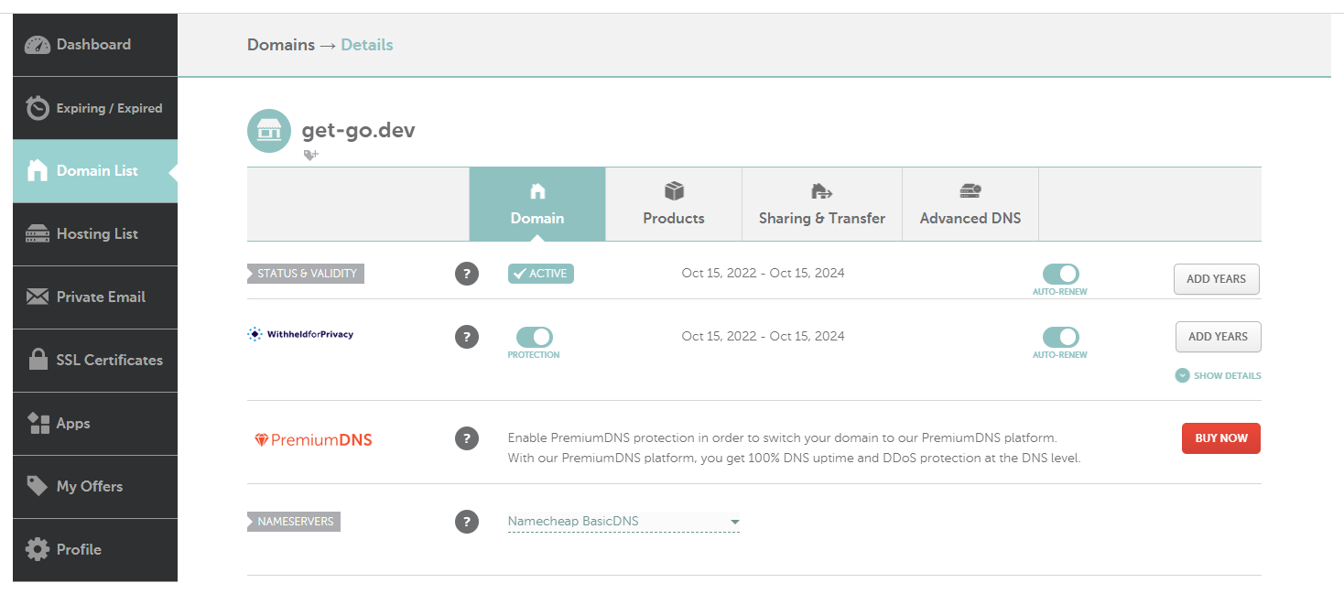
Task: Click the SSL Certificates padlock icon
Action: tap(38, 361)
